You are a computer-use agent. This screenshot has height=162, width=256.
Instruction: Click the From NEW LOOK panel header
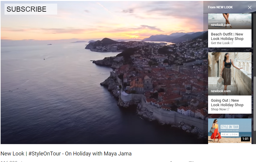tap(220, 7)
